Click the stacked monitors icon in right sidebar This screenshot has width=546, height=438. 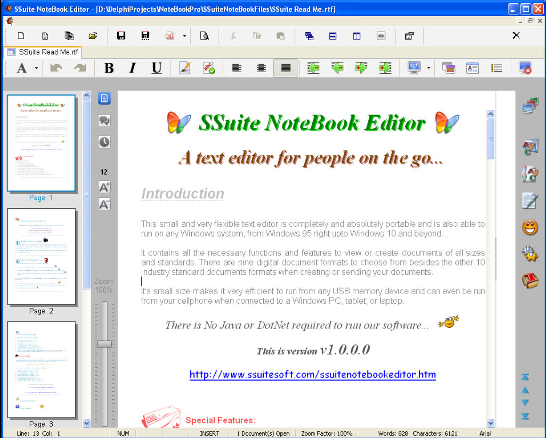530,105
